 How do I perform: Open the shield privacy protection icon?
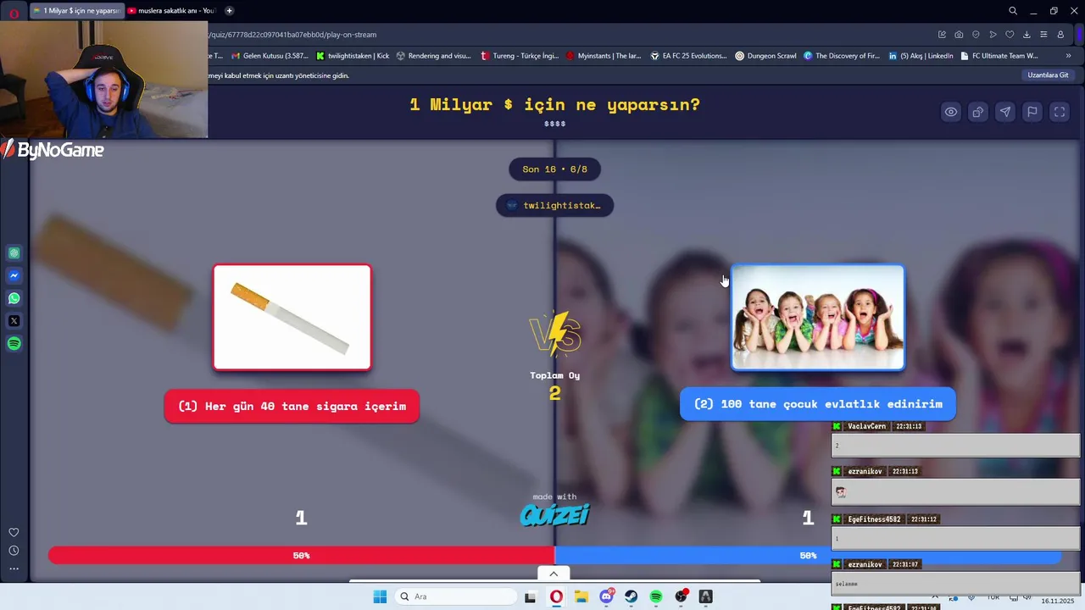coord(976,35)
